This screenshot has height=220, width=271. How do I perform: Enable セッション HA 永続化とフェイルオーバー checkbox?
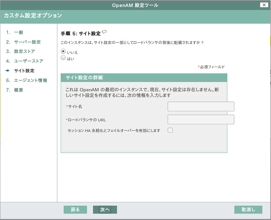point(170,130)
